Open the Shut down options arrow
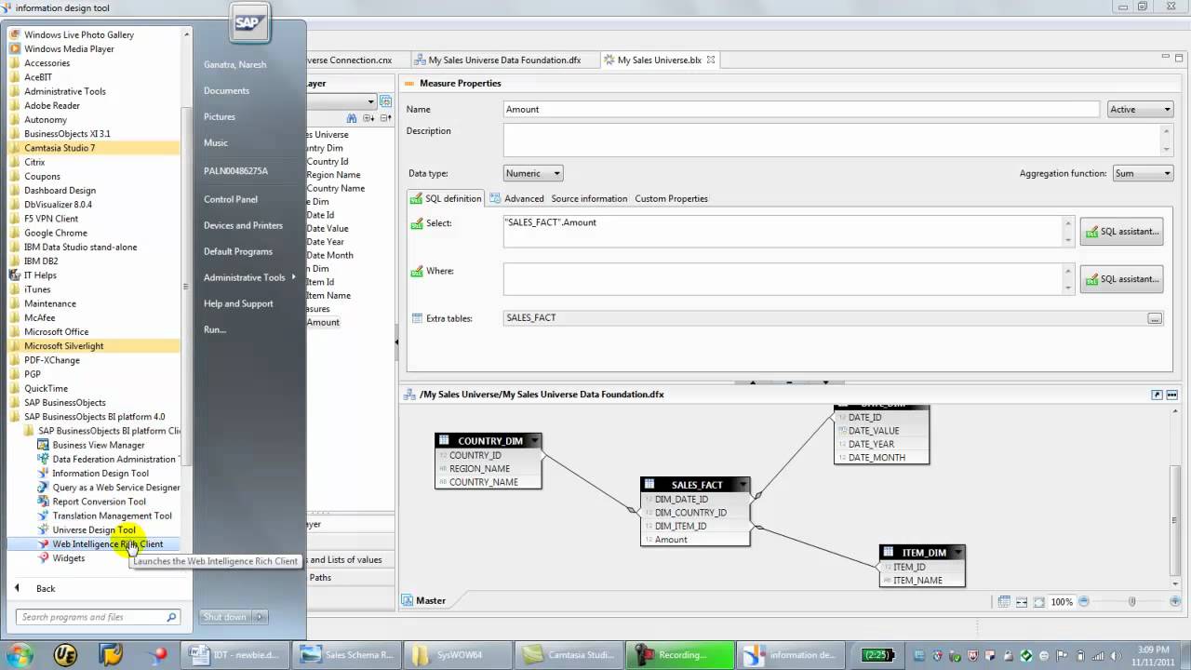 tap(260, 617)
